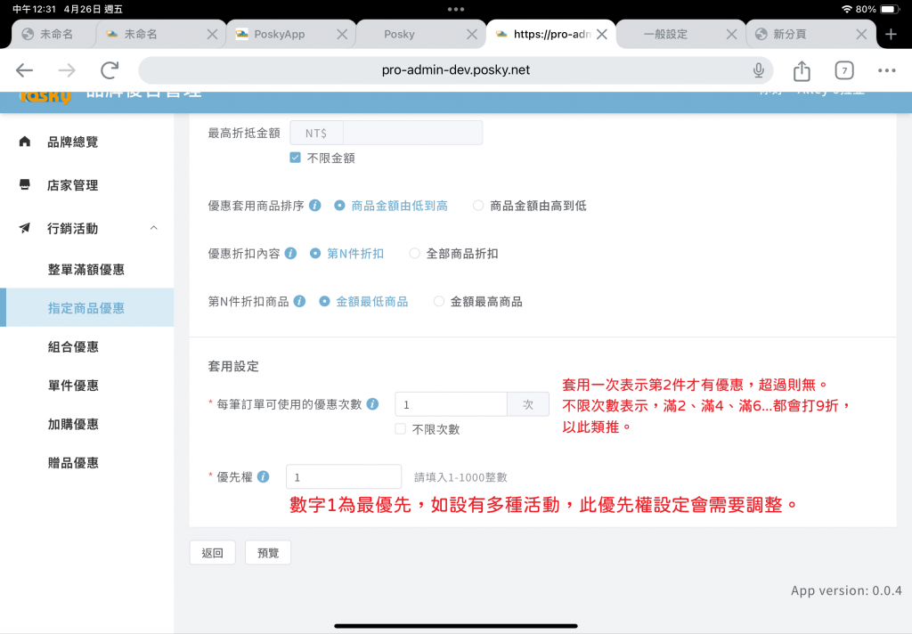Tap the microphone icon in the address bar
The width and height of the screenshot is (912, 634).
pos(759,70)
